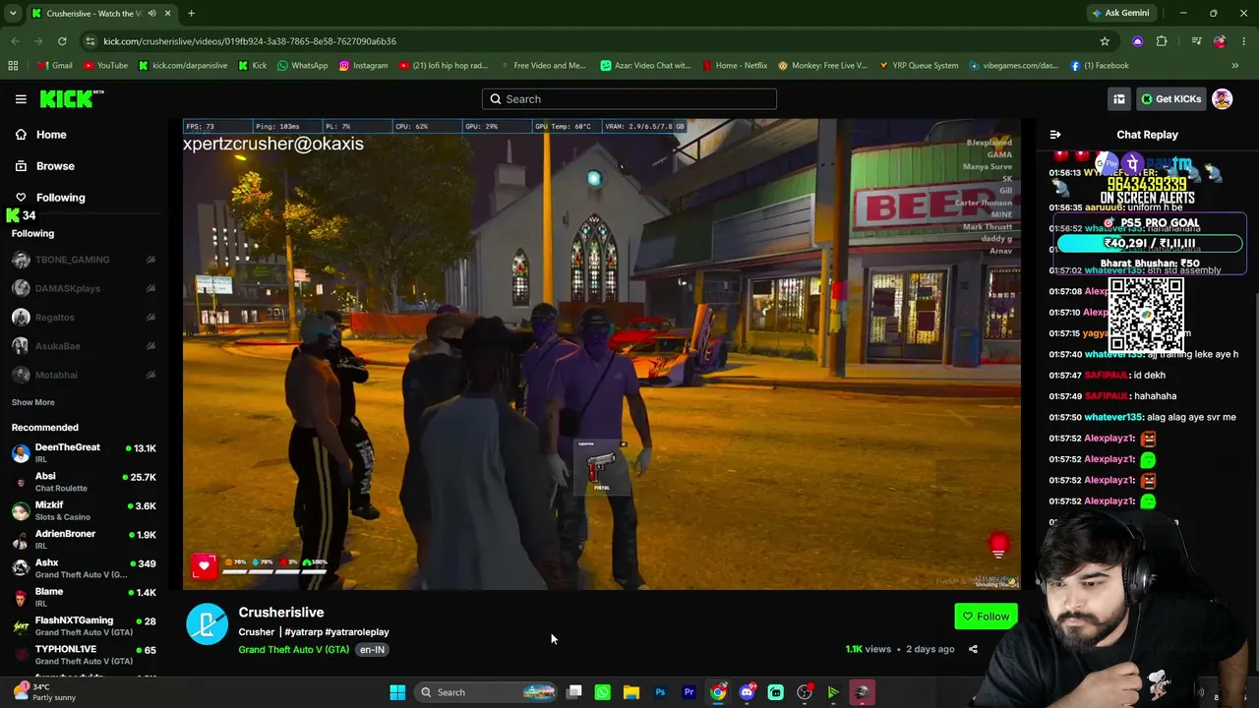Open DeenTheGreat recommended stream
This screenshot has width=1259, height=708.
(x=84, y=453)
